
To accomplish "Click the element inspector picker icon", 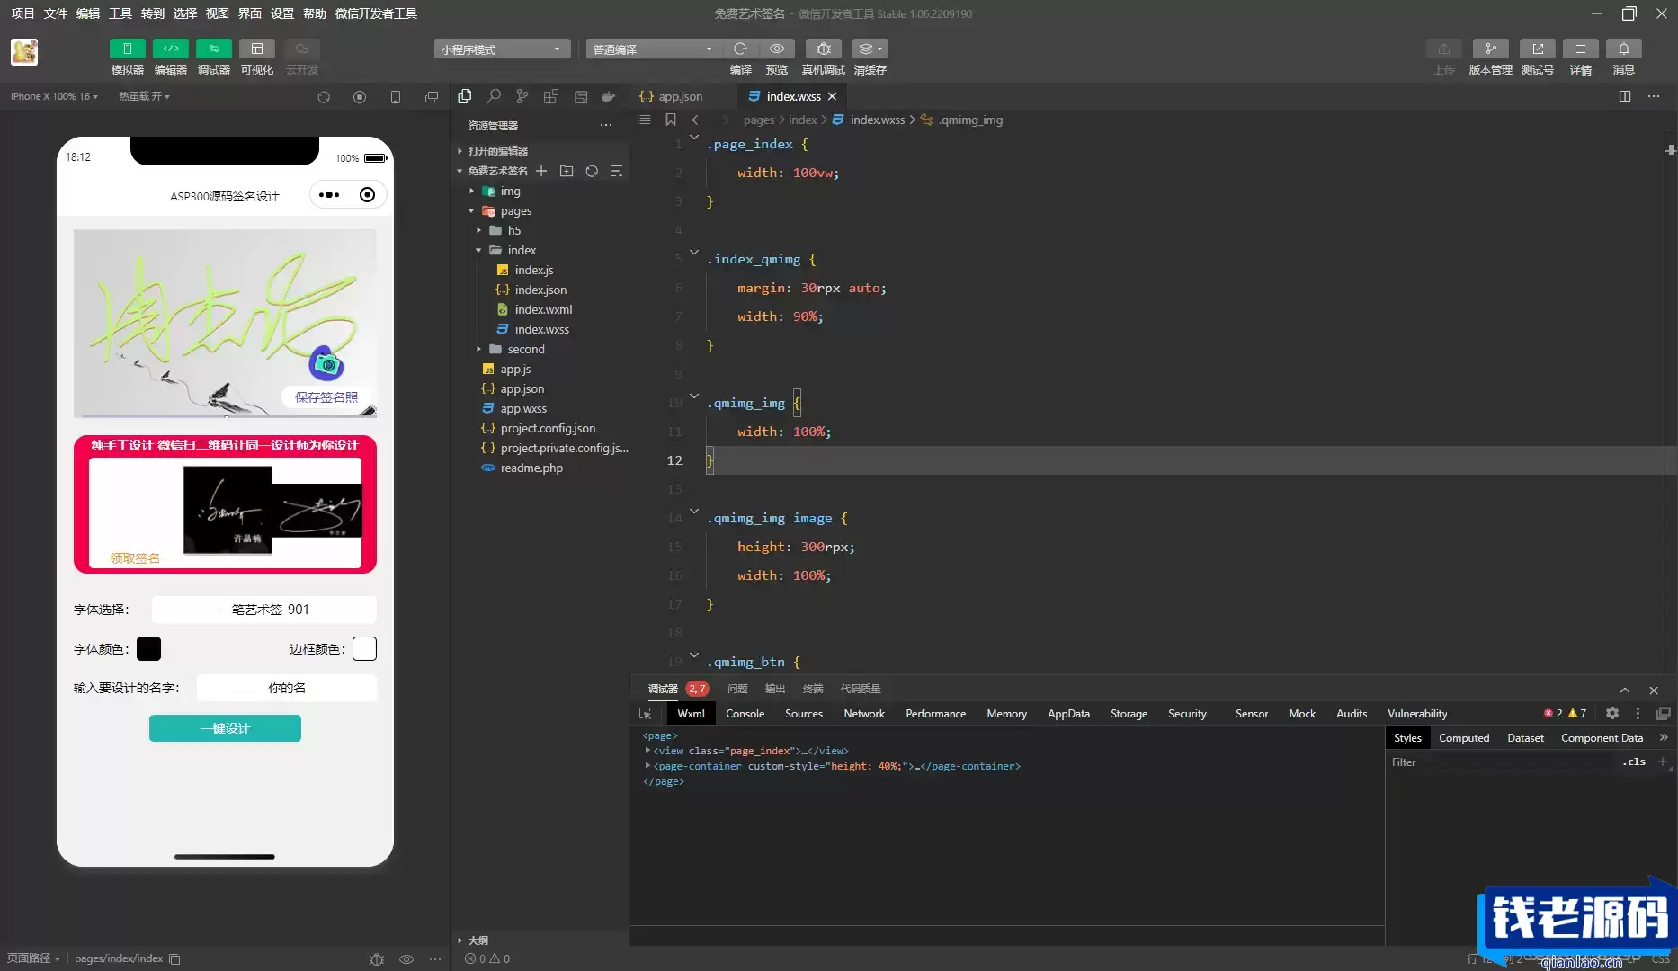I will point(646,714).
